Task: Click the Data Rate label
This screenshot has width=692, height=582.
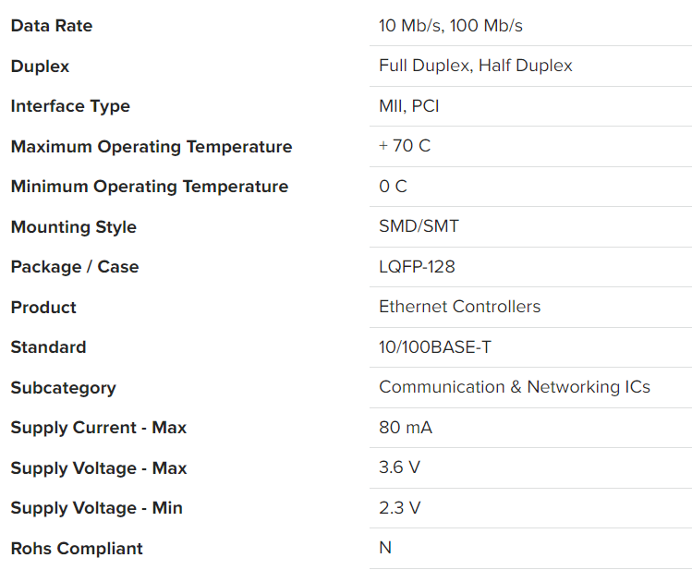Action: (x=52, y=26)
